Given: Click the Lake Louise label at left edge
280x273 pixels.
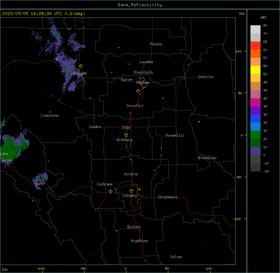Looking at the screenshot, I should (6, 157).
